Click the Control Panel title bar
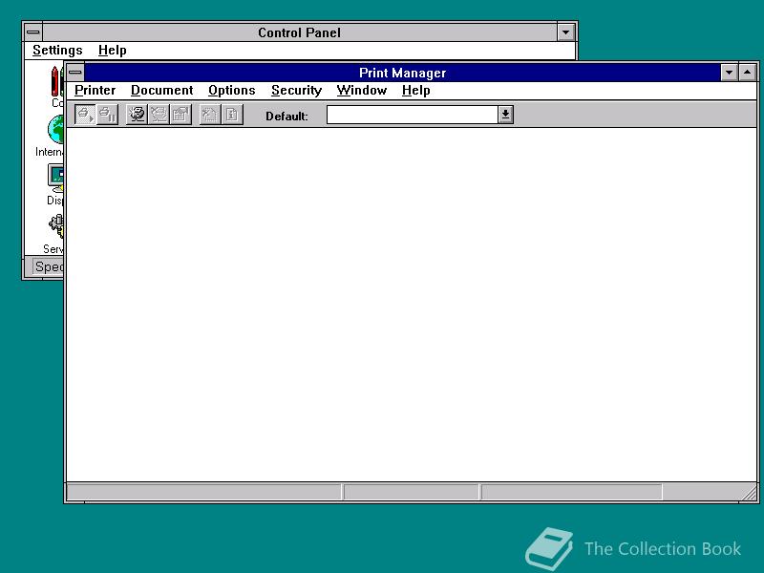This screenshot has width=764, height=573. click(x=299, y=32)
